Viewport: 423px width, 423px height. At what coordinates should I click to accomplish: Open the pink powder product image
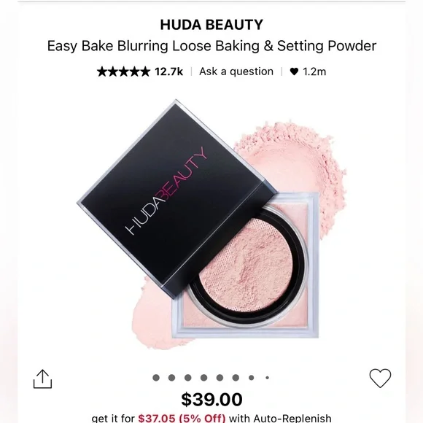coord(211,225)
